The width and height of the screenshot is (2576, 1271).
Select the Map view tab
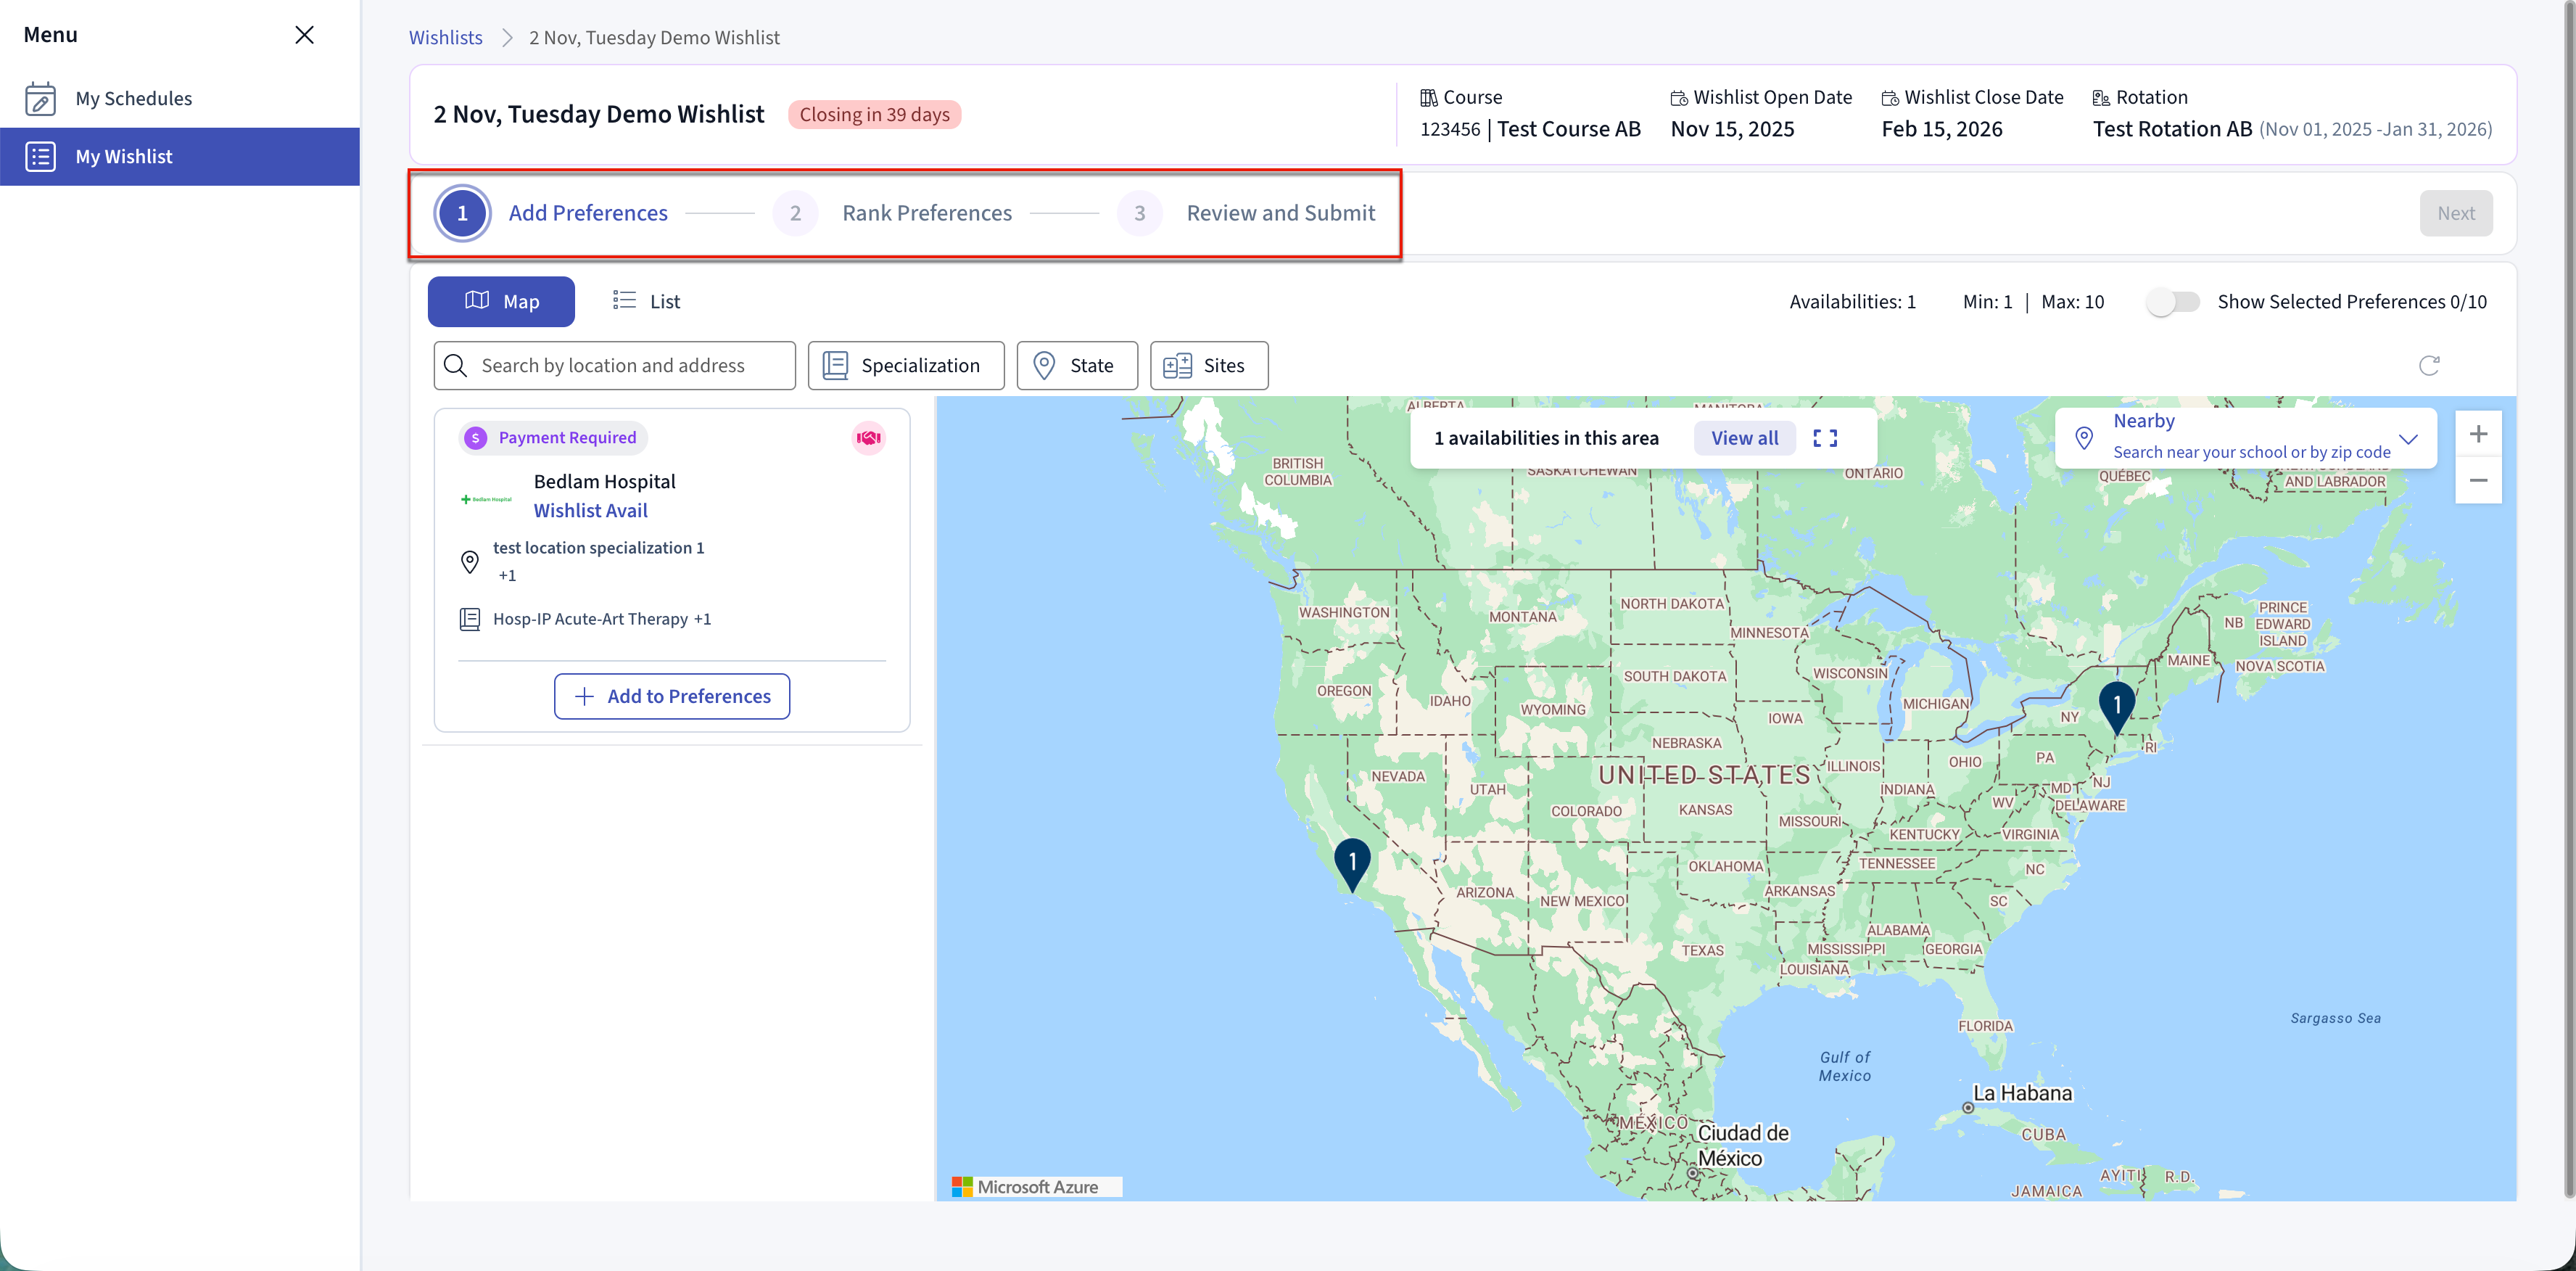(501, 301)
